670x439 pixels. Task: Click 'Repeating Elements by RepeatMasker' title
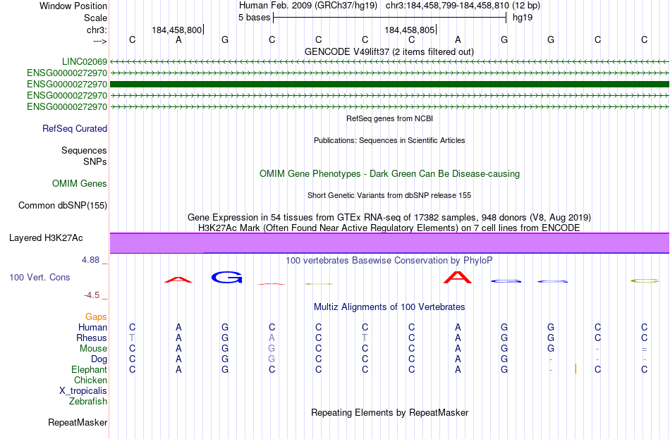[x=390, y=412]
